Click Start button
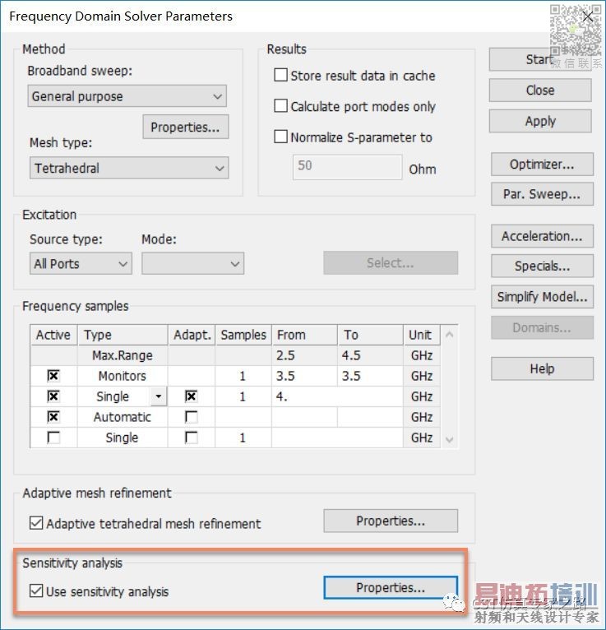Screen dimensions: 606x630 [540, 59]
